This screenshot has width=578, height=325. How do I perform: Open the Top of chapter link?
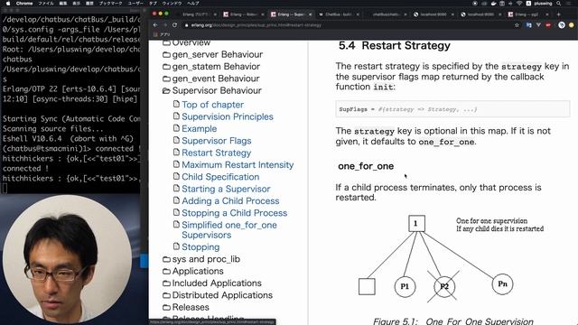tap(213, 105)
